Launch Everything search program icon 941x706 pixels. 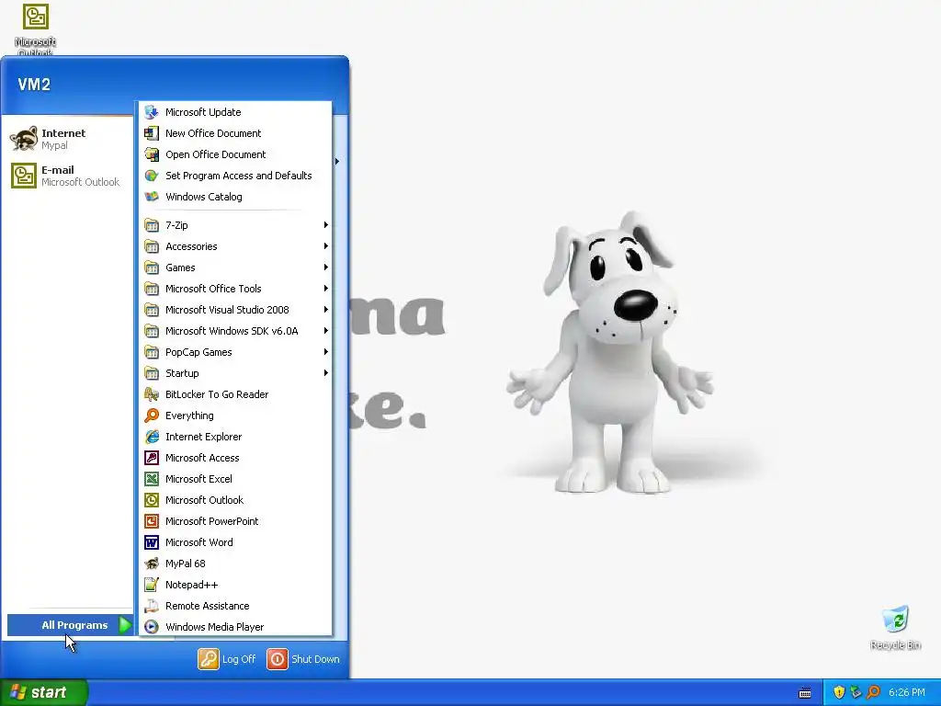pos(152,416)
